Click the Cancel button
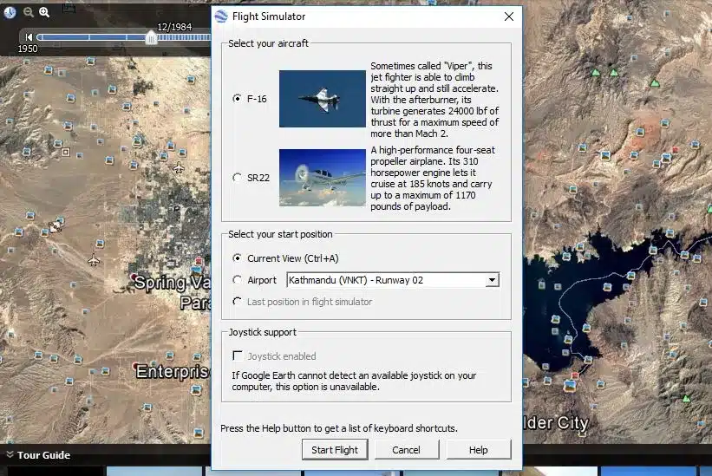 pos(406,450)
